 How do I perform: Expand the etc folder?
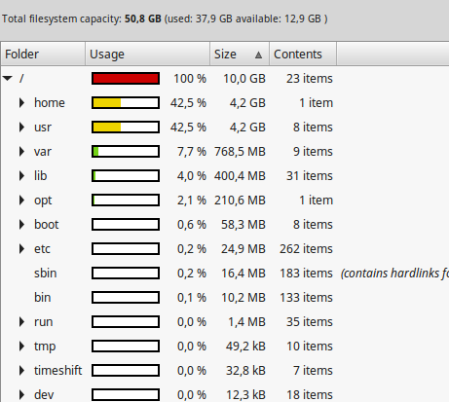(x=21, y=249)
